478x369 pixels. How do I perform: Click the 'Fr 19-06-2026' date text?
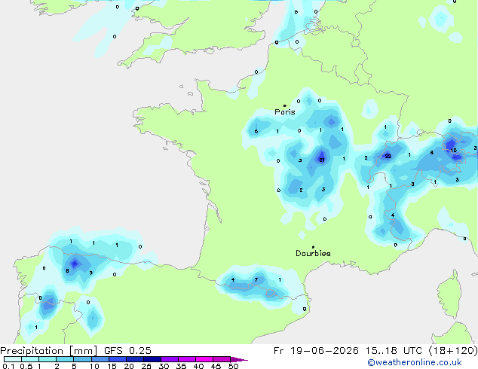point(316,351)
